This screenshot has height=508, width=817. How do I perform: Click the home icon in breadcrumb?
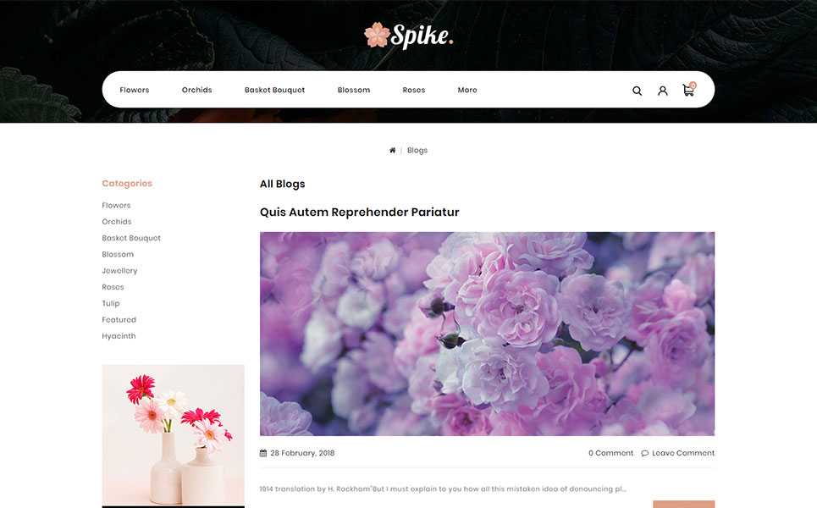[x=392, y=150]
